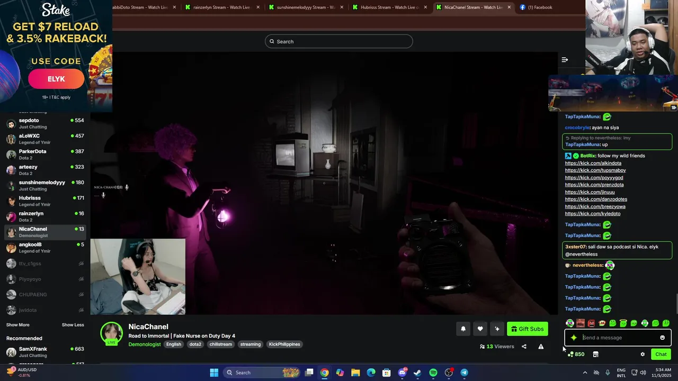Open the channel shop storefront icon
Image resolution: width=678 pixels, height=381 pixels.
pos(595,354)
